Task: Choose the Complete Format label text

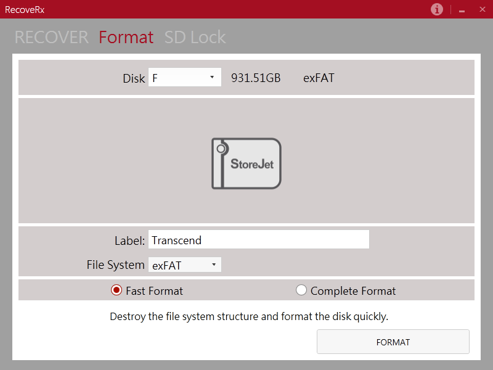Action: click(x=353, y=291)
